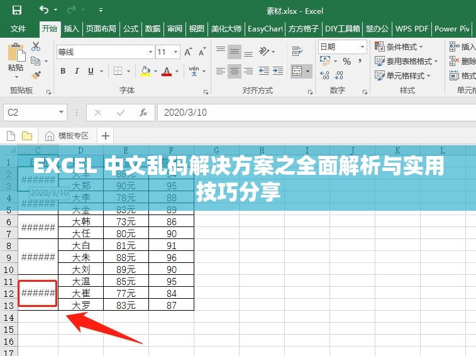Apply cell borders icon
The width and height of the screenshot is (476, 356).
click(x=118, y=71)
